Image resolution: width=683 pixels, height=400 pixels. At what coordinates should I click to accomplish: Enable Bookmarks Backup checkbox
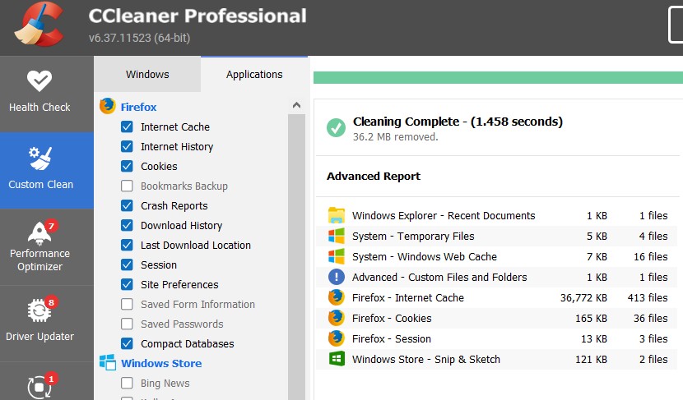127,186
